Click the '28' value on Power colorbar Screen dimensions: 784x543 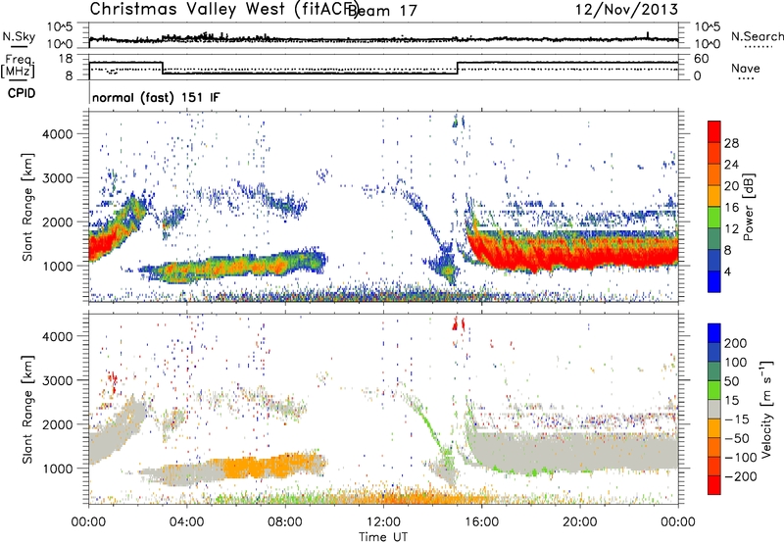(731, 143)
